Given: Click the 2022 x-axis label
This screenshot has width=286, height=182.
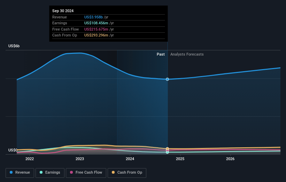Looking at the screenshot, I should click(30, 159).
